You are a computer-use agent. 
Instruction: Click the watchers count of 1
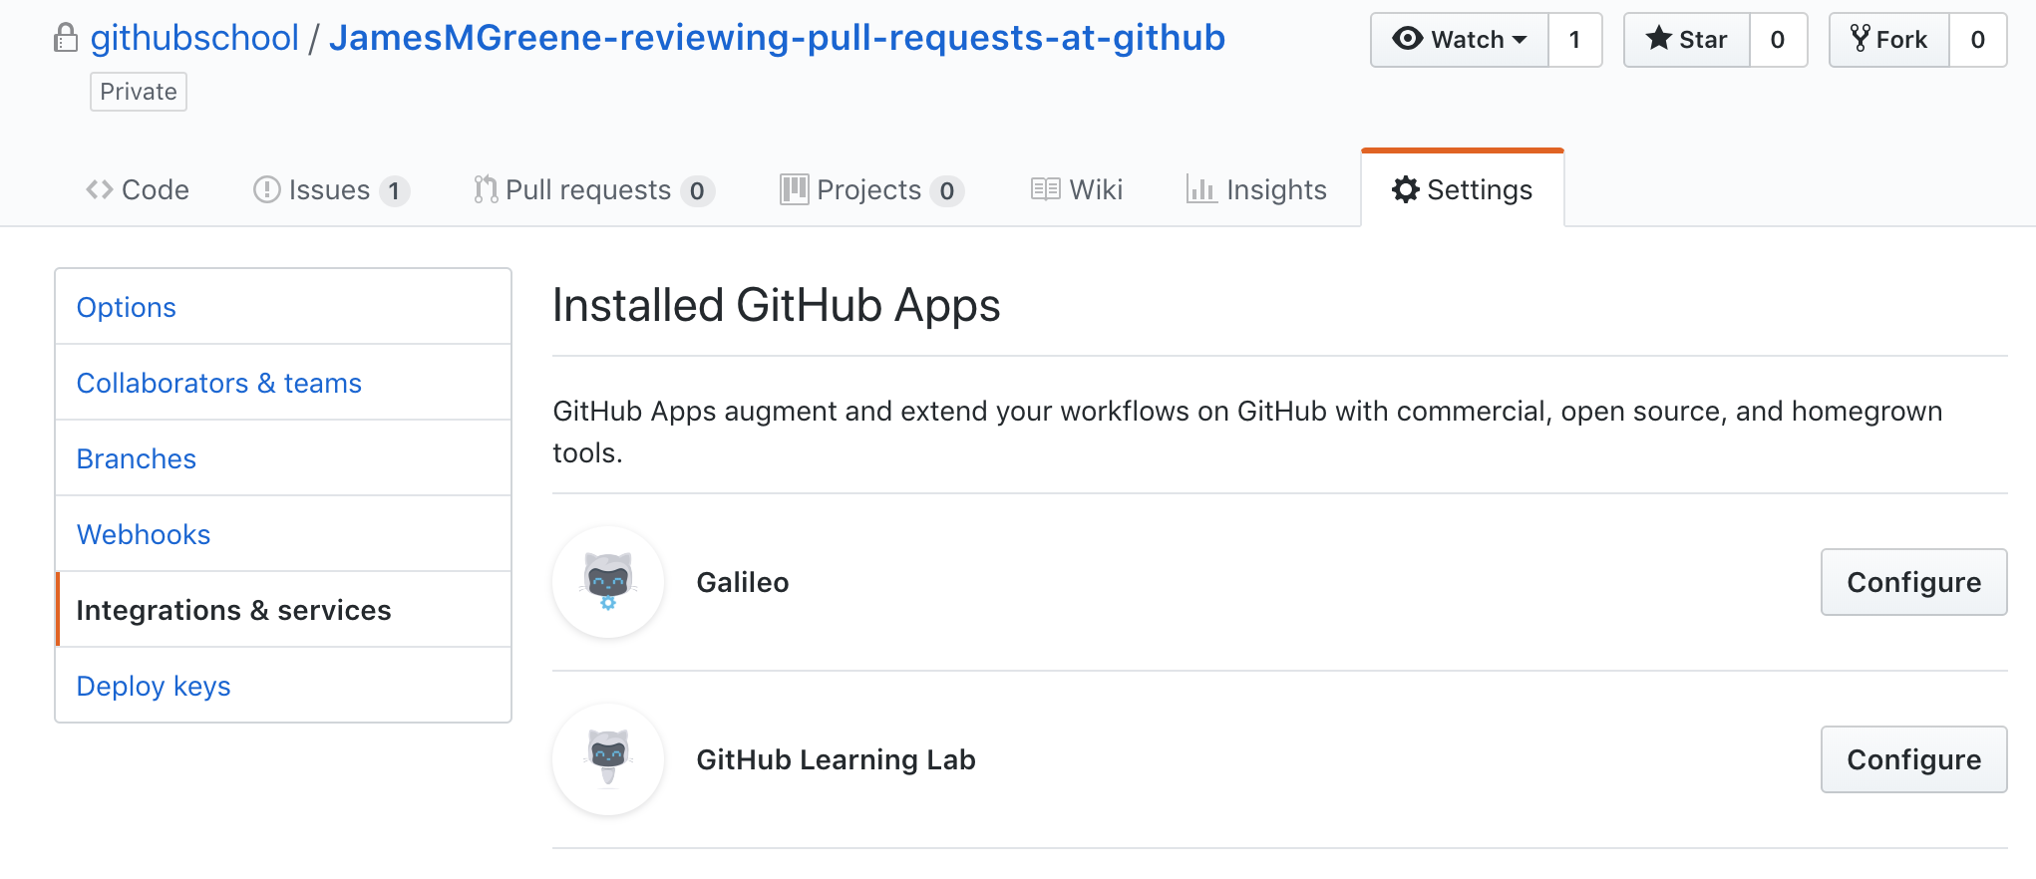[x=1575, y=40]
